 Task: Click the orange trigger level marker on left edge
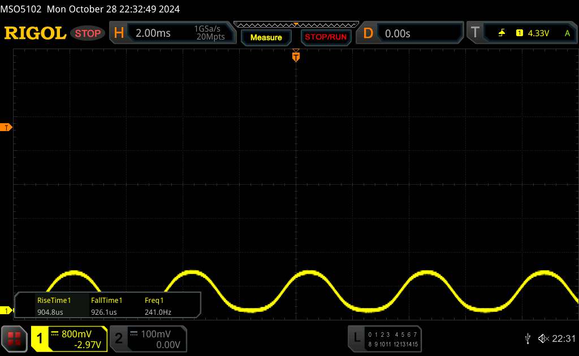(x=7, y=128)
